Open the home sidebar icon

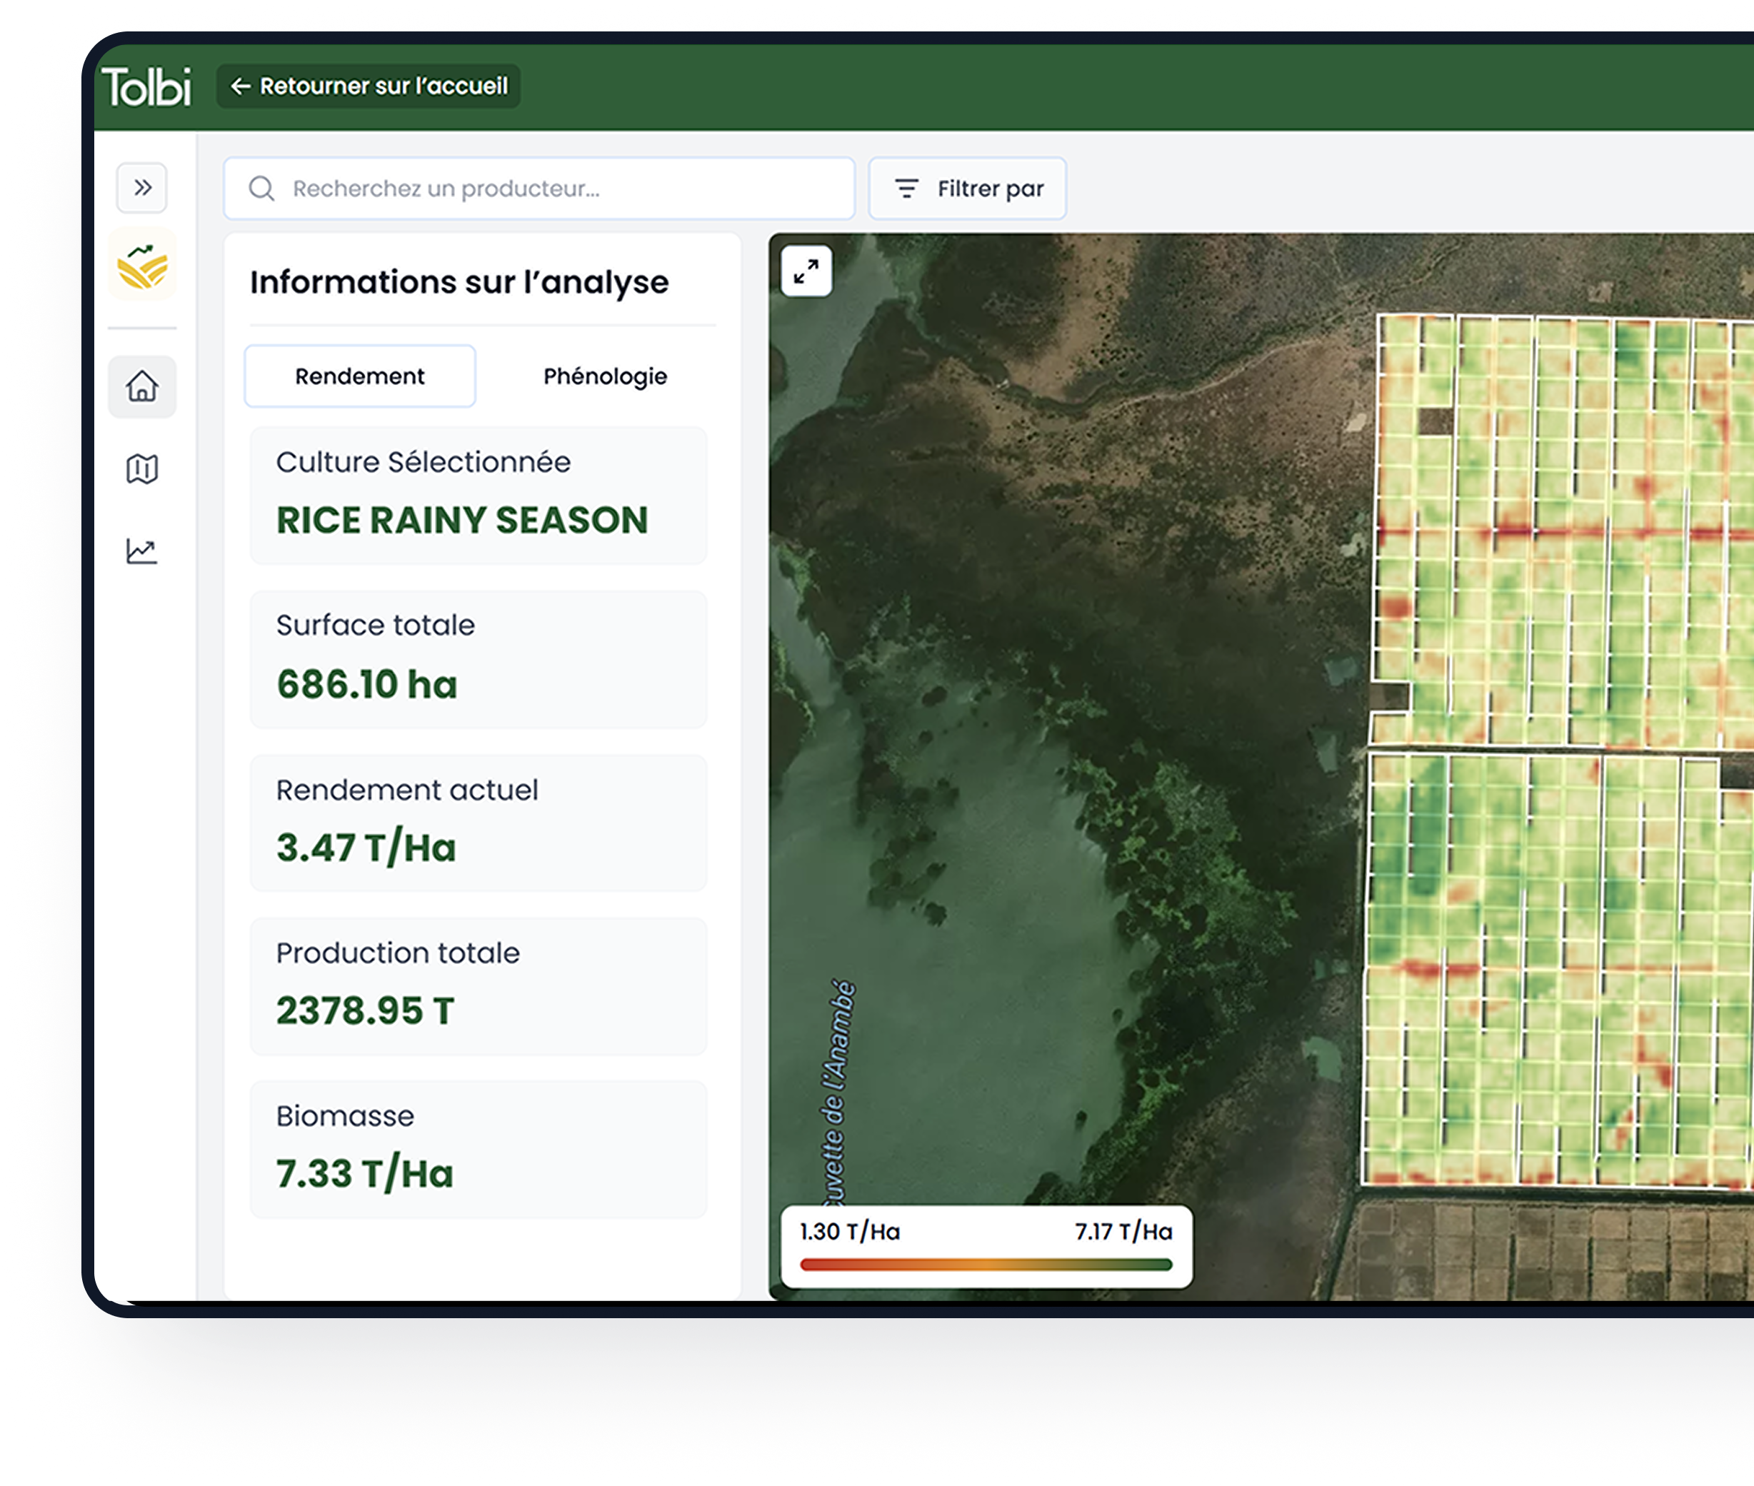pos(142,386)
